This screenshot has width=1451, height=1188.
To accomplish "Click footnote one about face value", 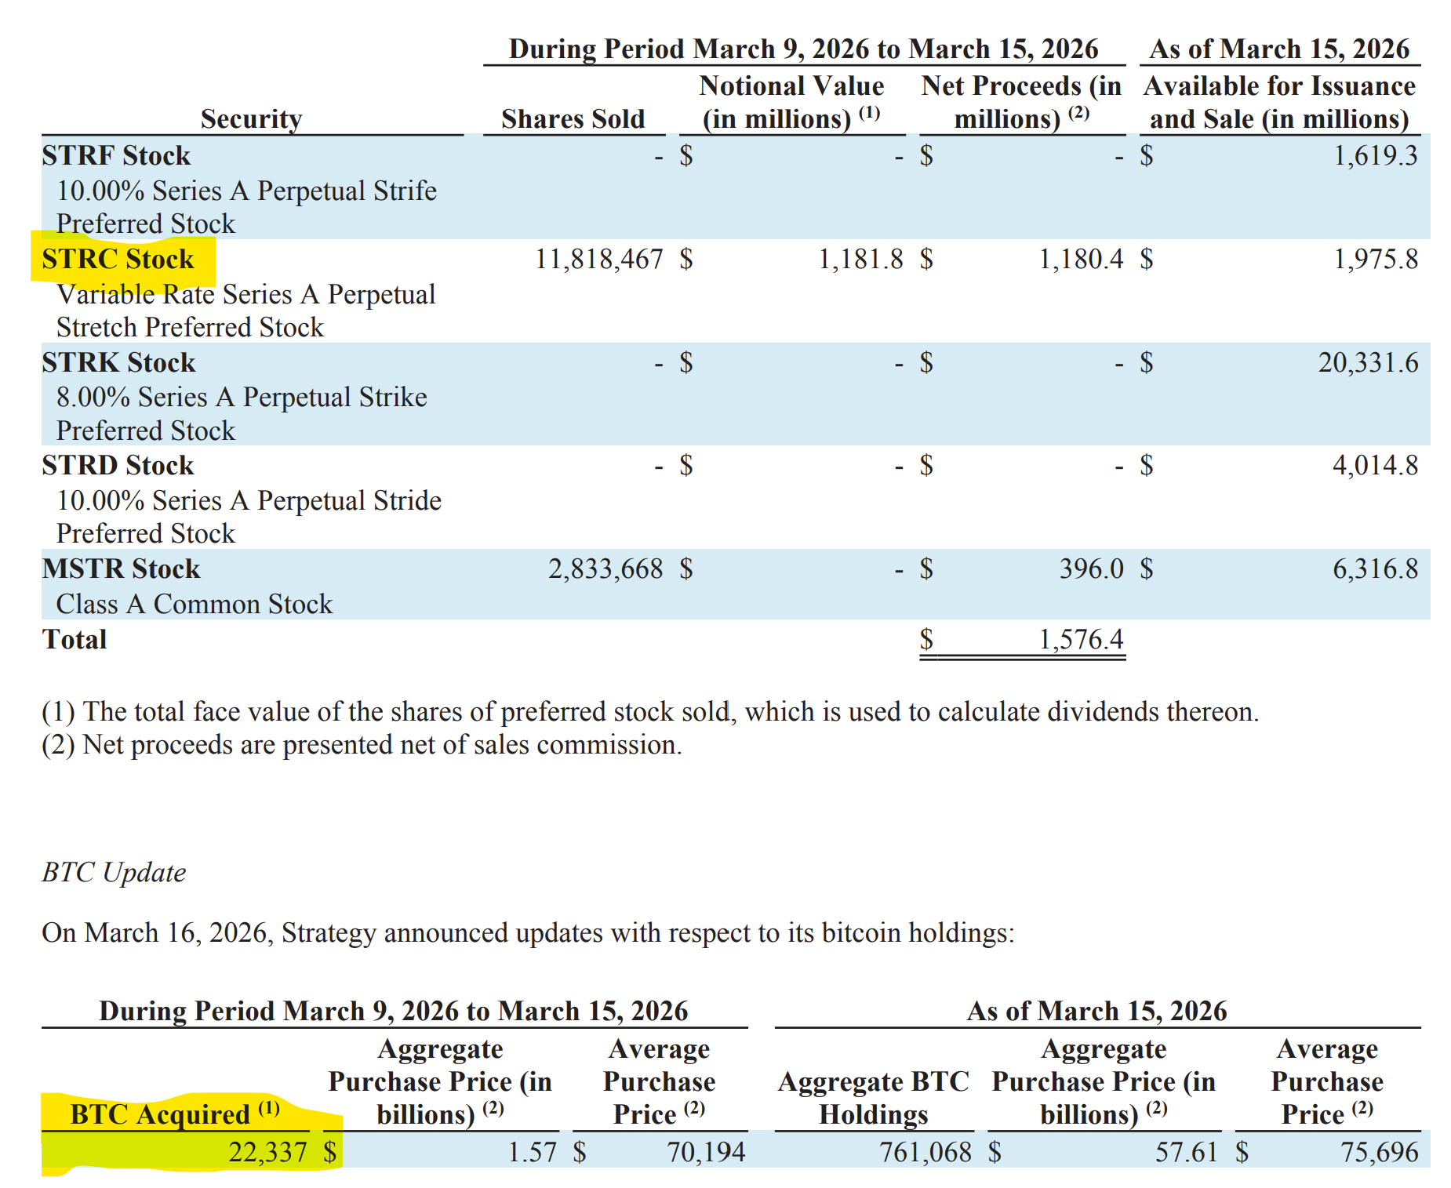I will point(650,711).
